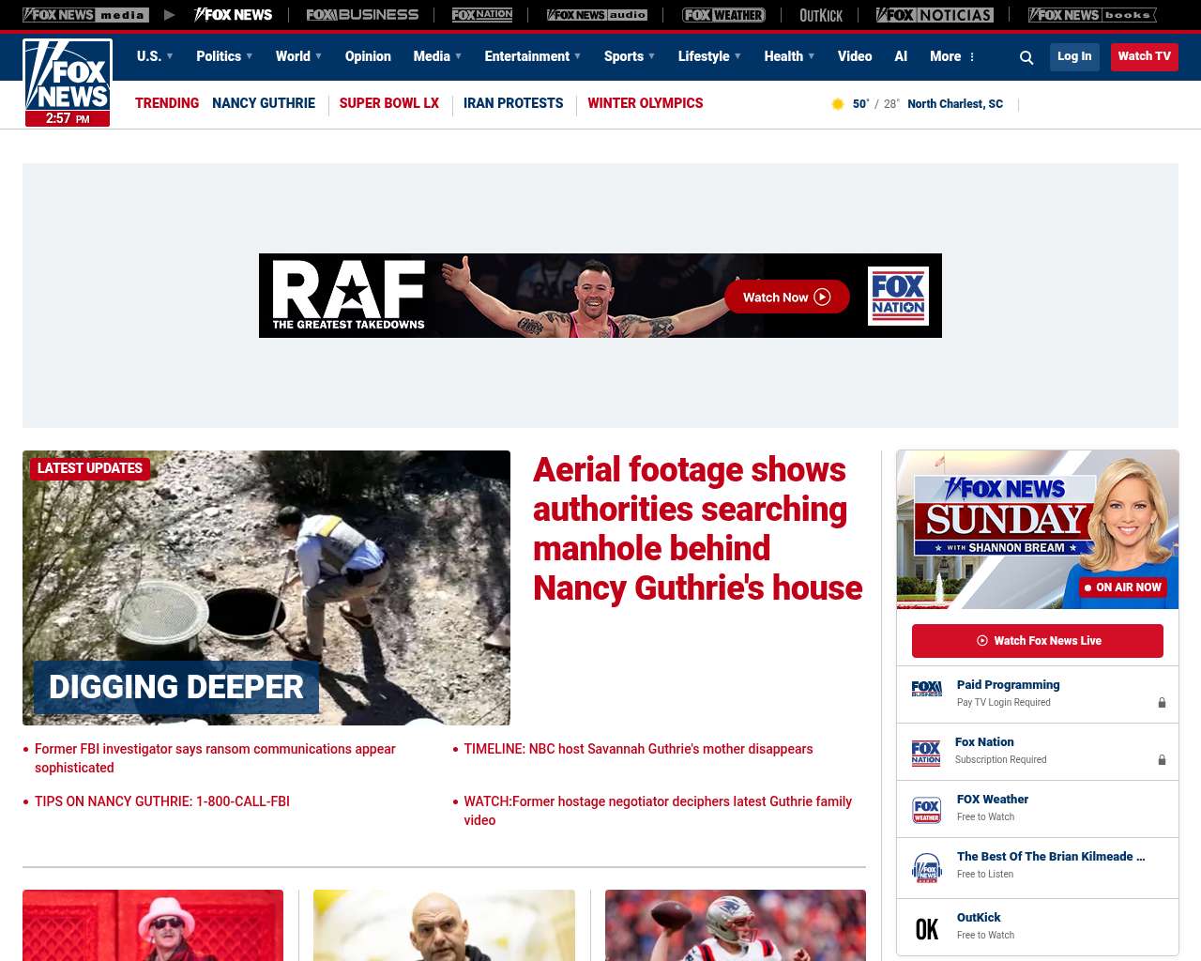Open Fox Weather logo in top bar
Viewport: 1201px width, 961px height.
[x=723, y=15]
